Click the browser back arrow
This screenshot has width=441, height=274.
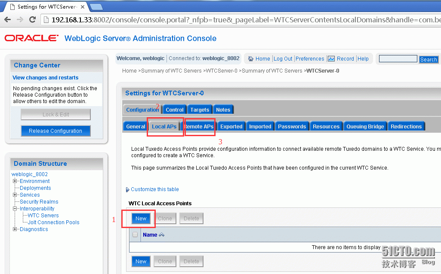click(8, 20)
